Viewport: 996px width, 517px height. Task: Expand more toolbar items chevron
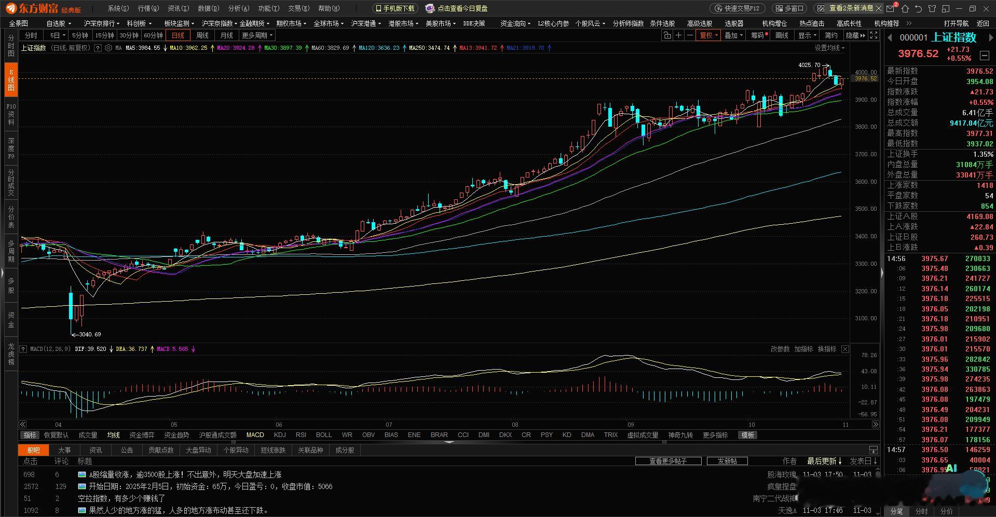[x=909, y=23]
